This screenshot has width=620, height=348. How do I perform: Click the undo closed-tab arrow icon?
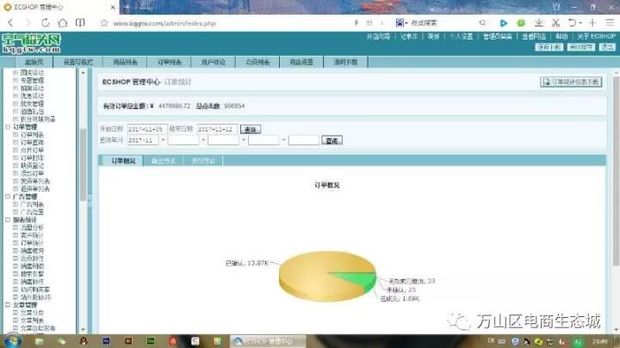[572, 23]
